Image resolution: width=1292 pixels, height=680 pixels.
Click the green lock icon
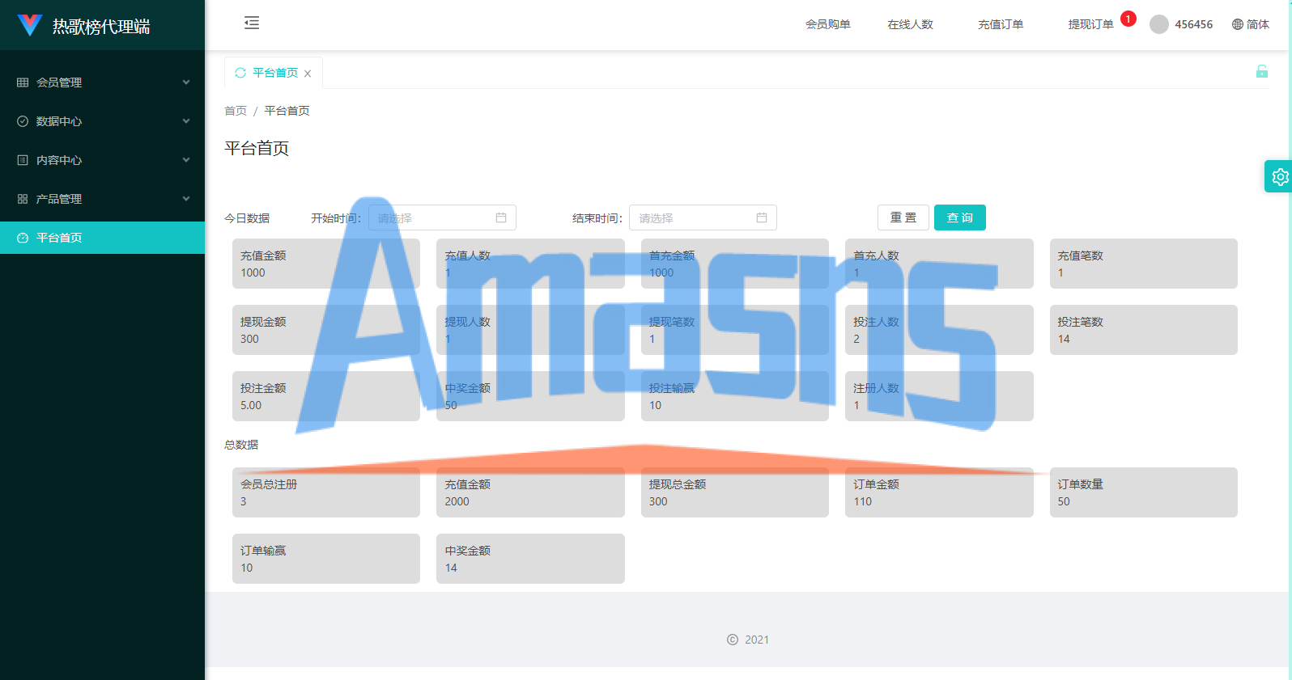coord(1261,71)
